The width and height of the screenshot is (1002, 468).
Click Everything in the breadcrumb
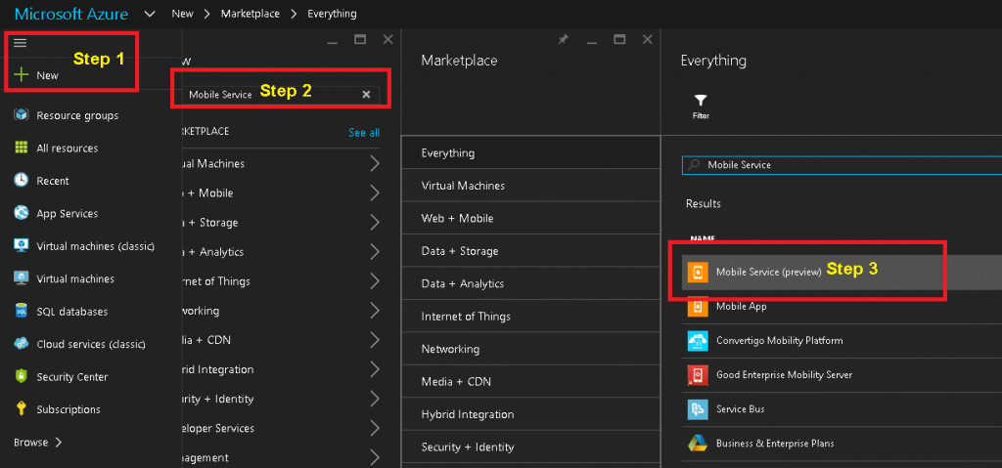click(332, 14)
